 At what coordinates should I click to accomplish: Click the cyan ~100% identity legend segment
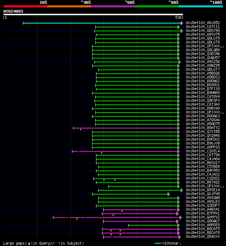201,6
